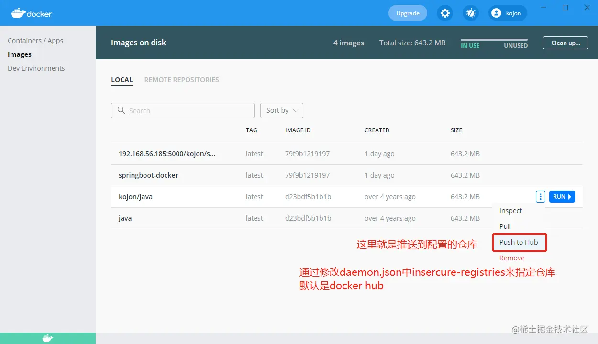The image size is (598, 344).
Task: Click the TAG column header
Action: 251,130
